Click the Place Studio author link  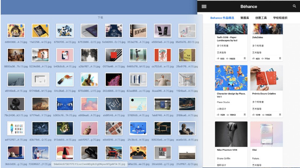(223, 102)
